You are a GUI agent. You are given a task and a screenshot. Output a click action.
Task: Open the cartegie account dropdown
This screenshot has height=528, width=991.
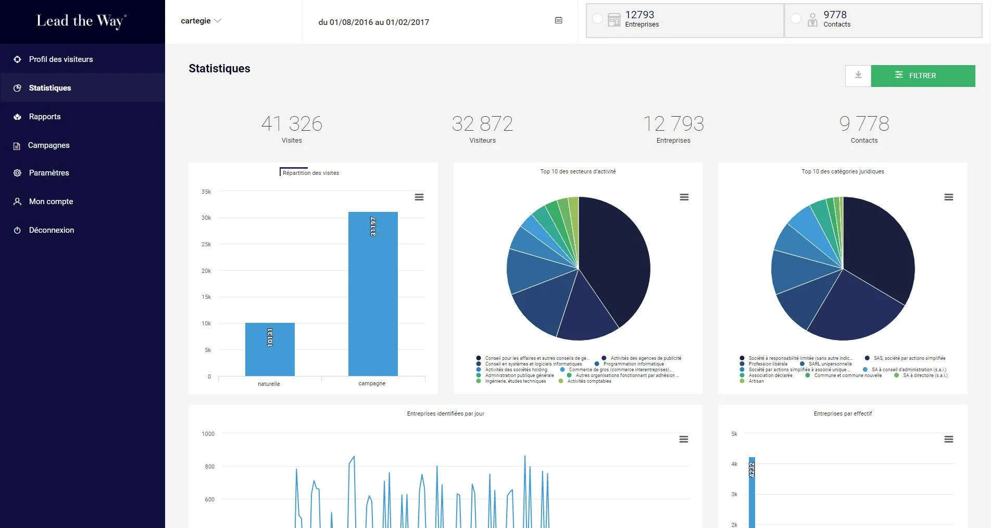(x=201, y=21)
